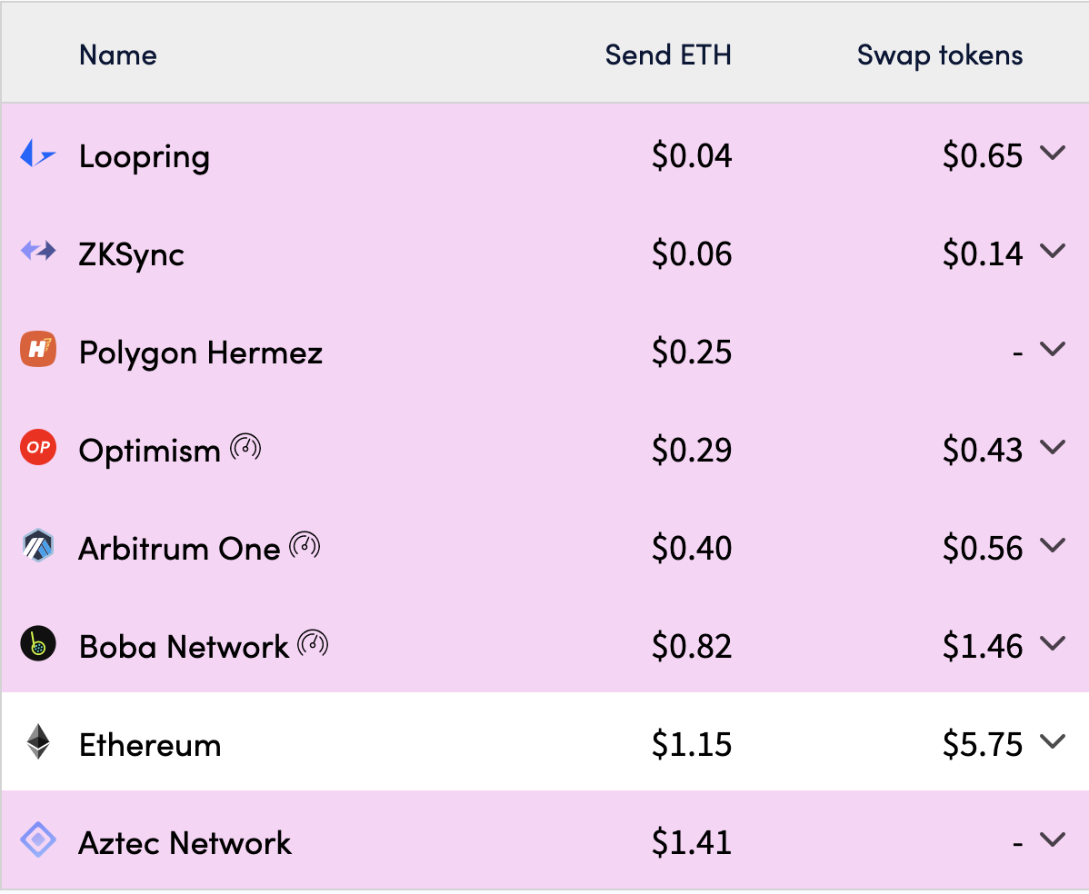Sort by the Swap tokens column header

[940, 55]
